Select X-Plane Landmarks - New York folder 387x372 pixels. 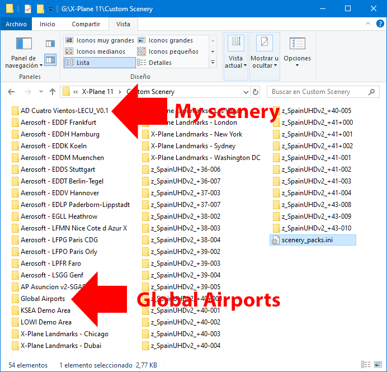192,134
